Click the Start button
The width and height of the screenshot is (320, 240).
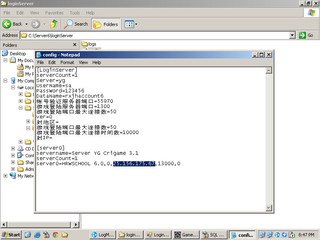point(11,235)
